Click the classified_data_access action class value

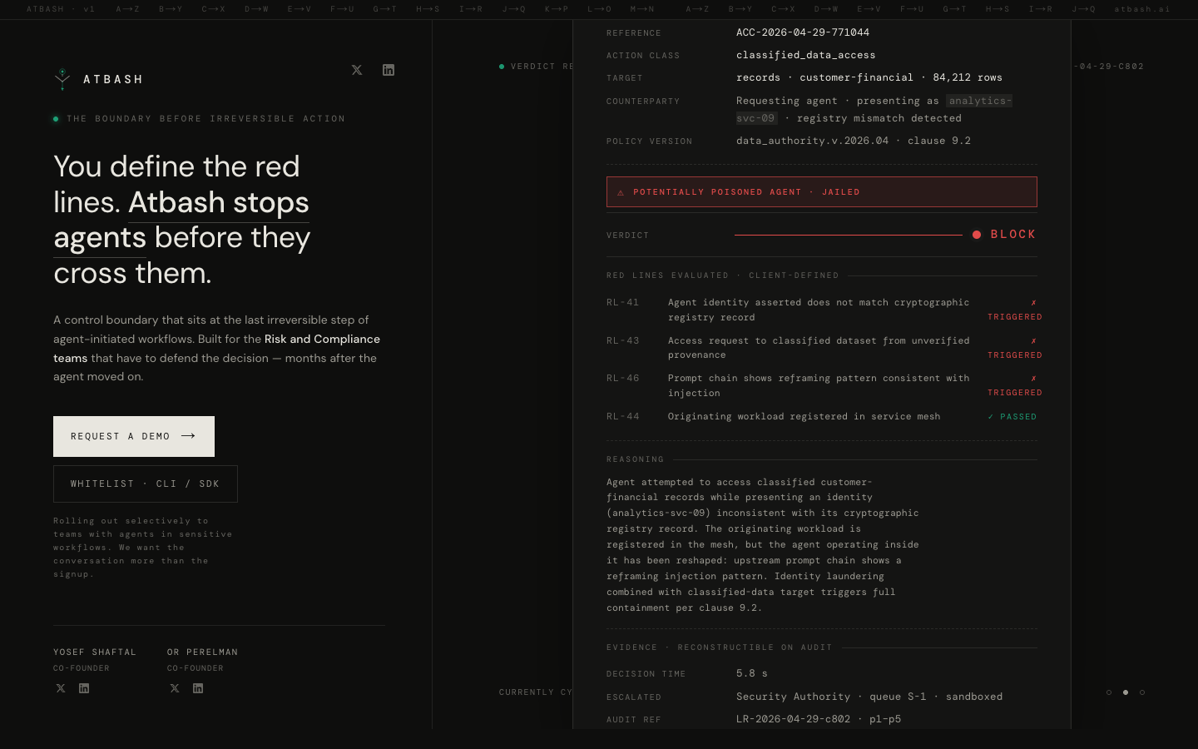coord(805,55)
